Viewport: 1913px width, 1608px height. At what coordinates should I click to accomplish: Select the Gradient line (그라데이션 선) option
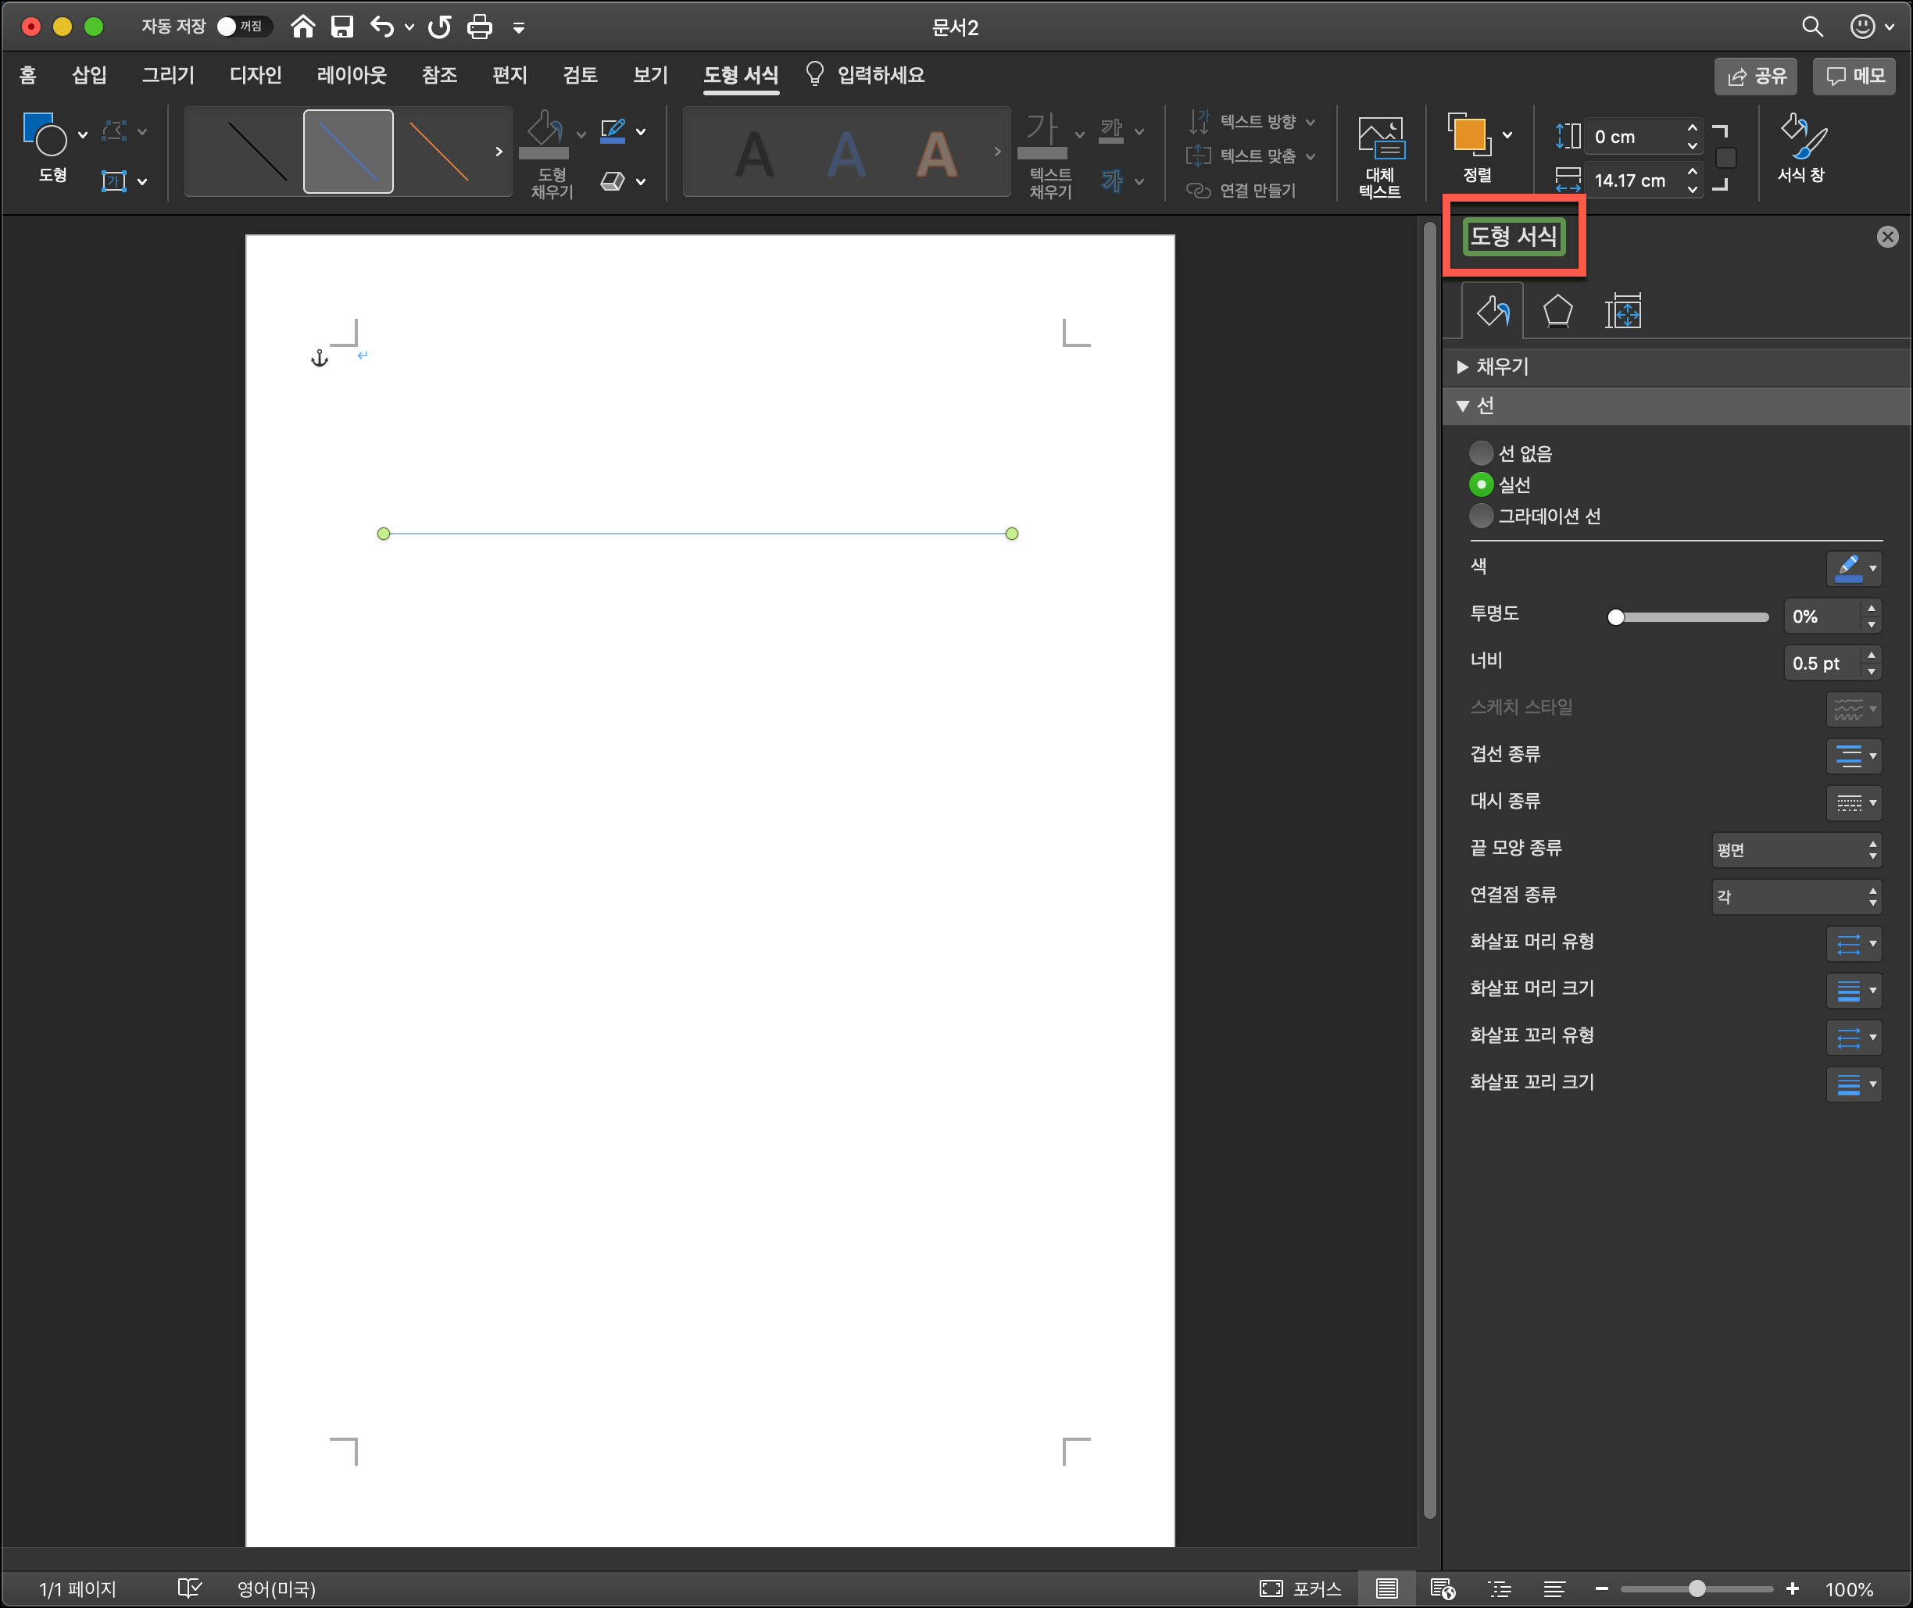1481,516
